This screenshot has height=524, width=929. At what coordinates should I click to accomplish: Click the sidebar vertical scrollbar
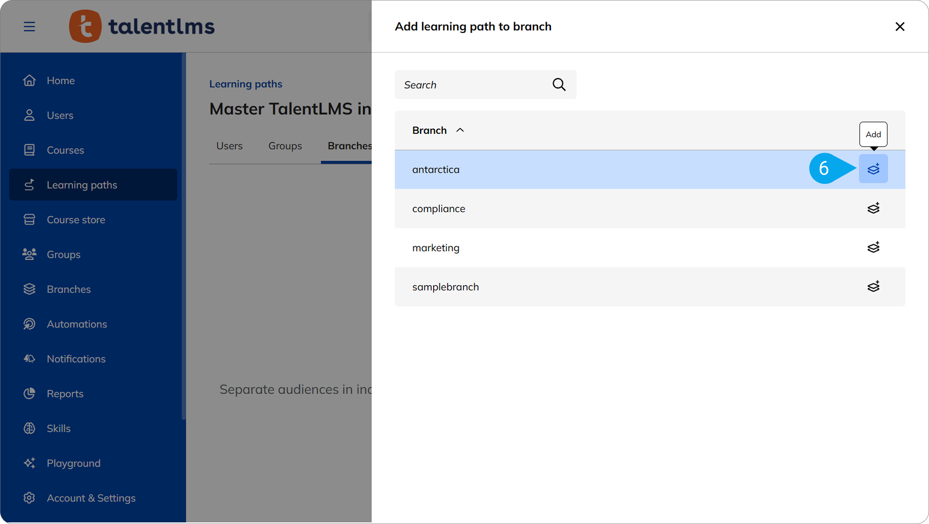click(184, 236)
